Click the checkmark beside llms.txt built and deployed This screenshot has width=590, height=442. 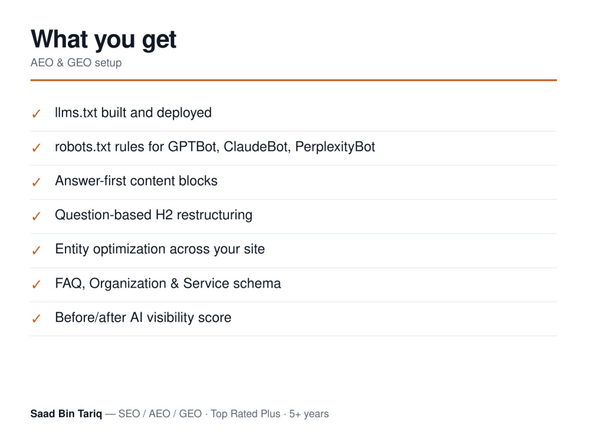[x=36, y=114]
